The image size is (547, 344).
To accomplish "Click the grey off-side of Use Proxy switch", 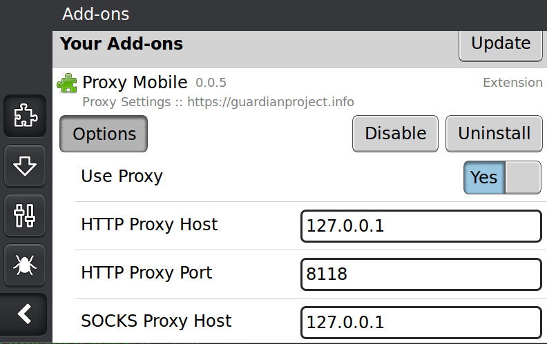I will click(523, 177).
